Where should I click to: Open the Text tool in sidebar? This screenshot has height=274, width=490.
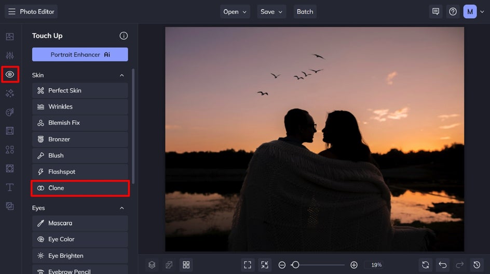10,187
